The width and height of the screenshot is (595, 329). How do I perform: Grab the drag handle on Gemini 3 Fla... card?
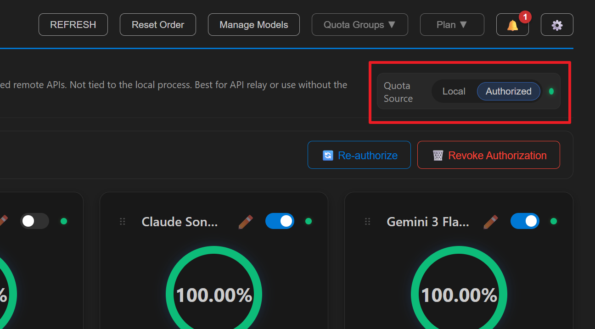tap(367, 222)
